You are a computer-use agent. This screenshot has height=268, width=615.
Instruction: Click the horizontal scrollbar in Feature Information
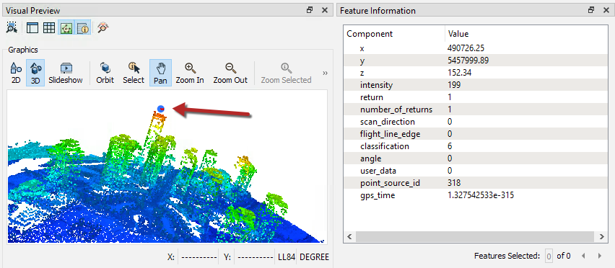(x=474, y=237)
